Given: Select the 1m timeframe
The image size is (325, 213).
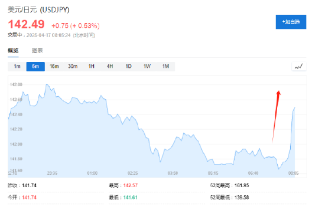Looking at the screenshot, I should [17, 67].
